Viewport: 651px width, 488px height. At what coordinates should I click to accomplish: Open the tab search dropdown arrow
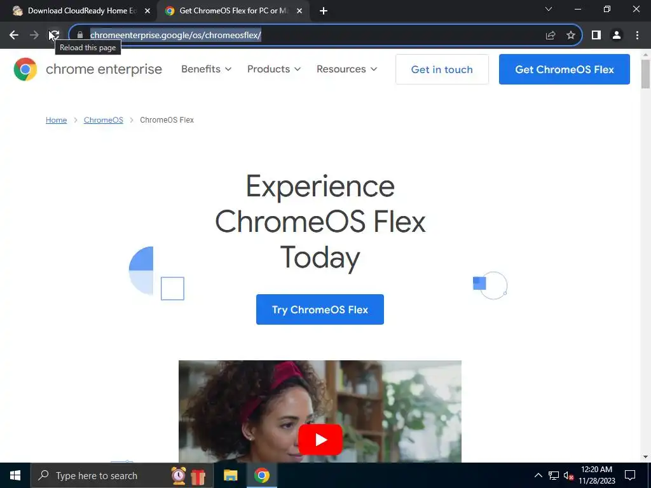tap(549, 9)
